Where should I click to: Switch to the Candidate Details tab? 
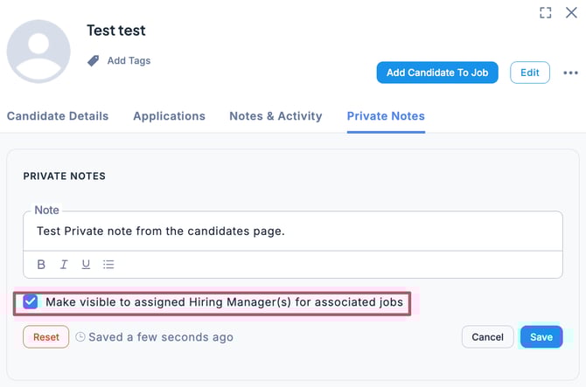58,116
